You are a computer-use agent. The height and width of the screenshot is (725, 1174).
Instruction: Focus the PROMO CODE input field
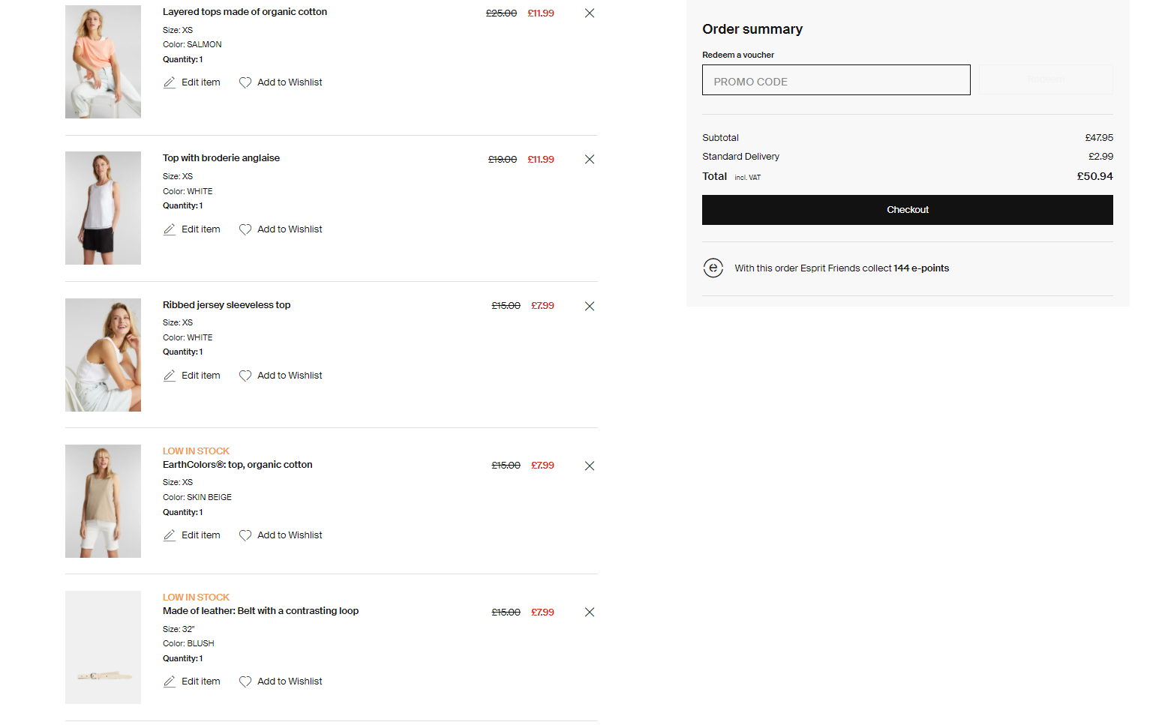click(x=836, y=80)
